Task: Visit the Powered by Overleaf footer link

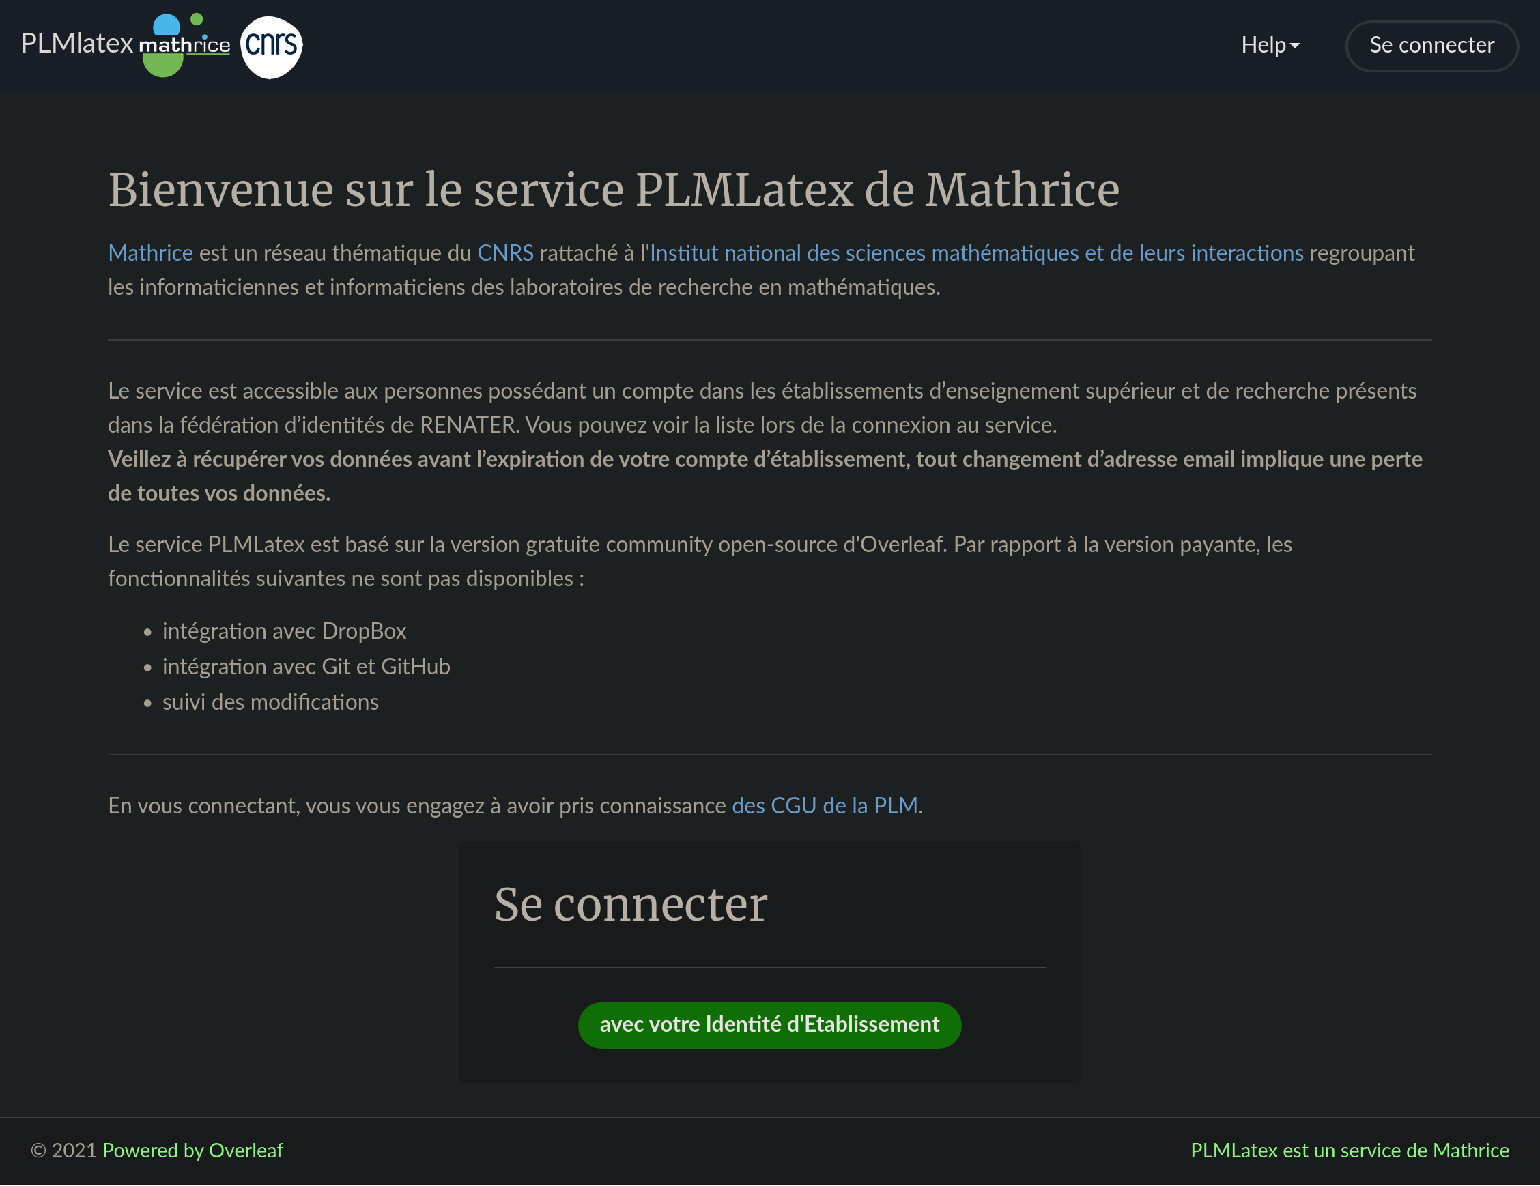Action: (x=192, y=1151)
